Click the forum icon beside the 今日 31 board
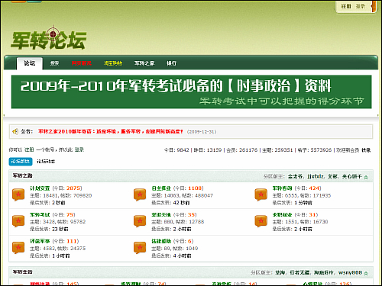 tap(261, 221)
